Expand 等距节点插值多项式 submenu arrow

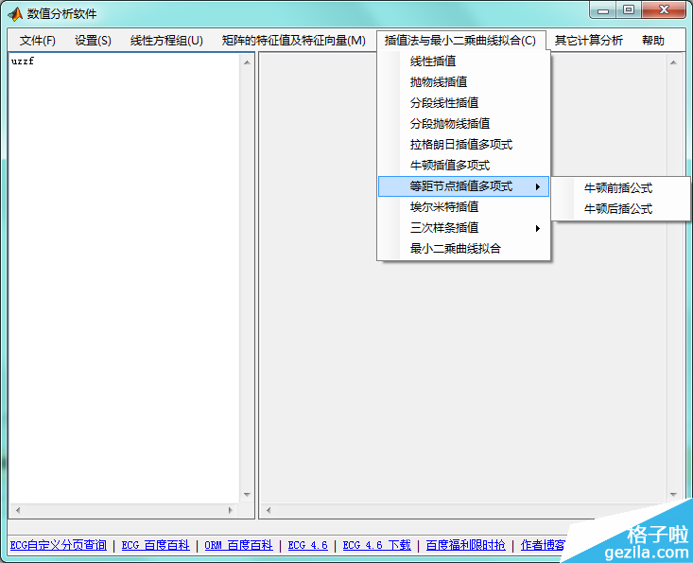[538, 186]
